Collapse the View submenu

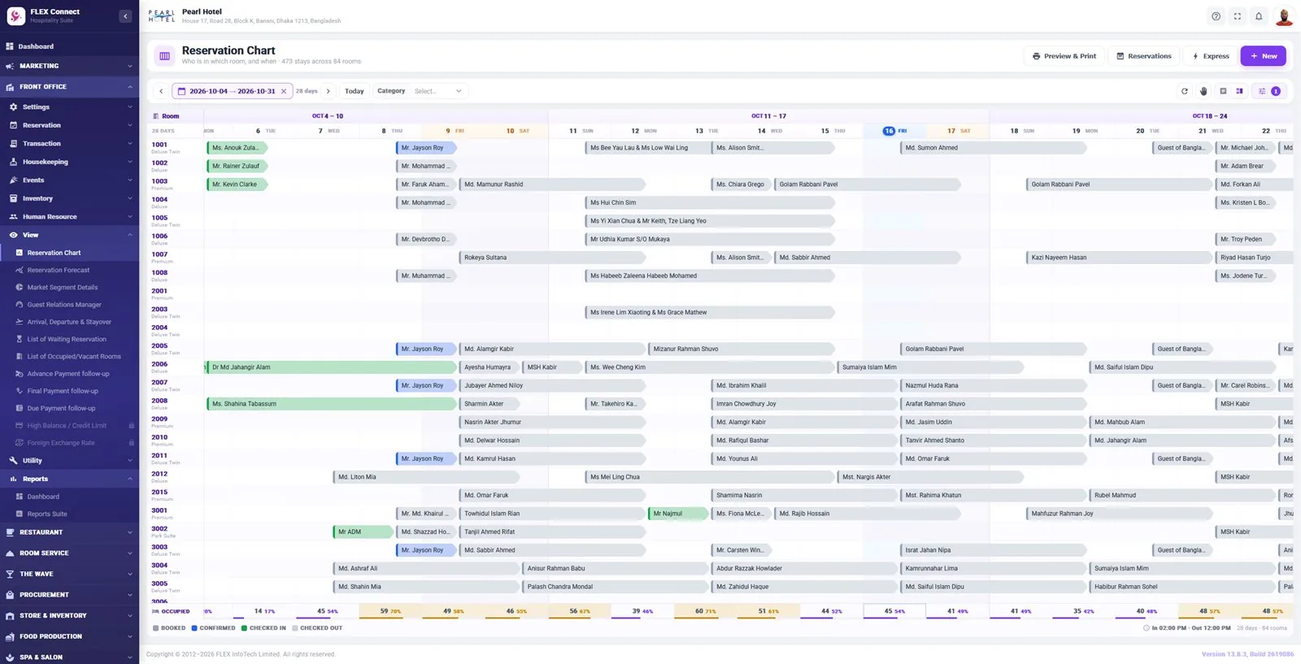coord(69,235)
